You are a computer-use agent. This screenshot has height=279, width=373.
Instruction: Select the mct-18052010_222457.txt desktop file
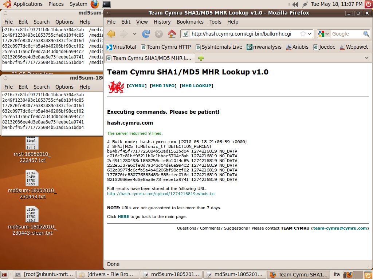pos(32,150)
